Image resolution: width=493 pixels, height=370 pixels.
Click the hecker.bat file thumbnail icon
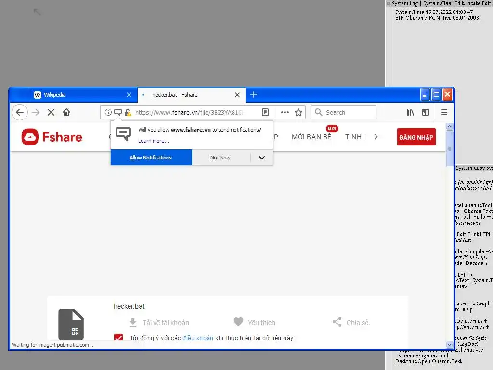[71, 324]
